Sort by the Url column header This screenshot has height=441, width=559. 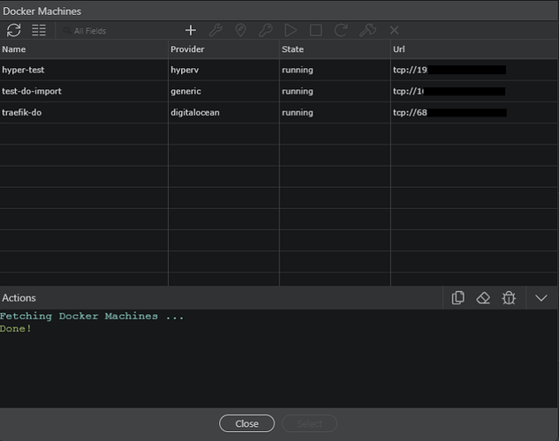[474, 49]
